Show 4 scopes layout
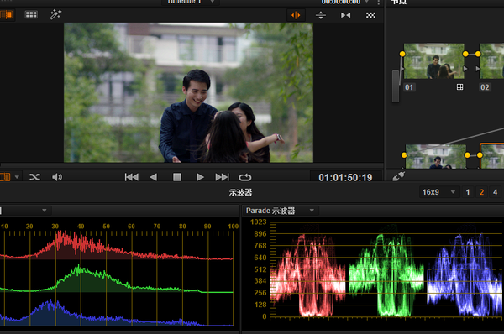The height and width of the screenshot is (334, 504). [495, 192]
